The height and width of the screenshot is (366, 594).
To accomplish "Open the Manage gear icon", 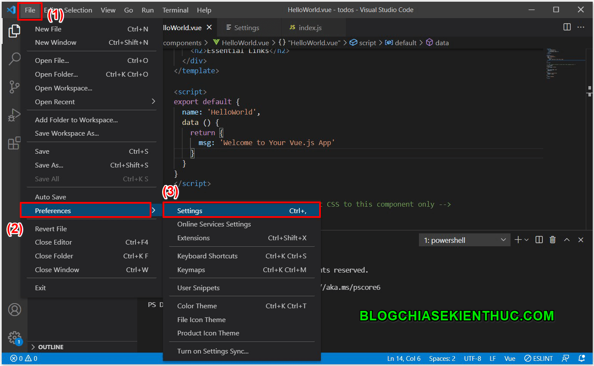I will tap(15, 337).
